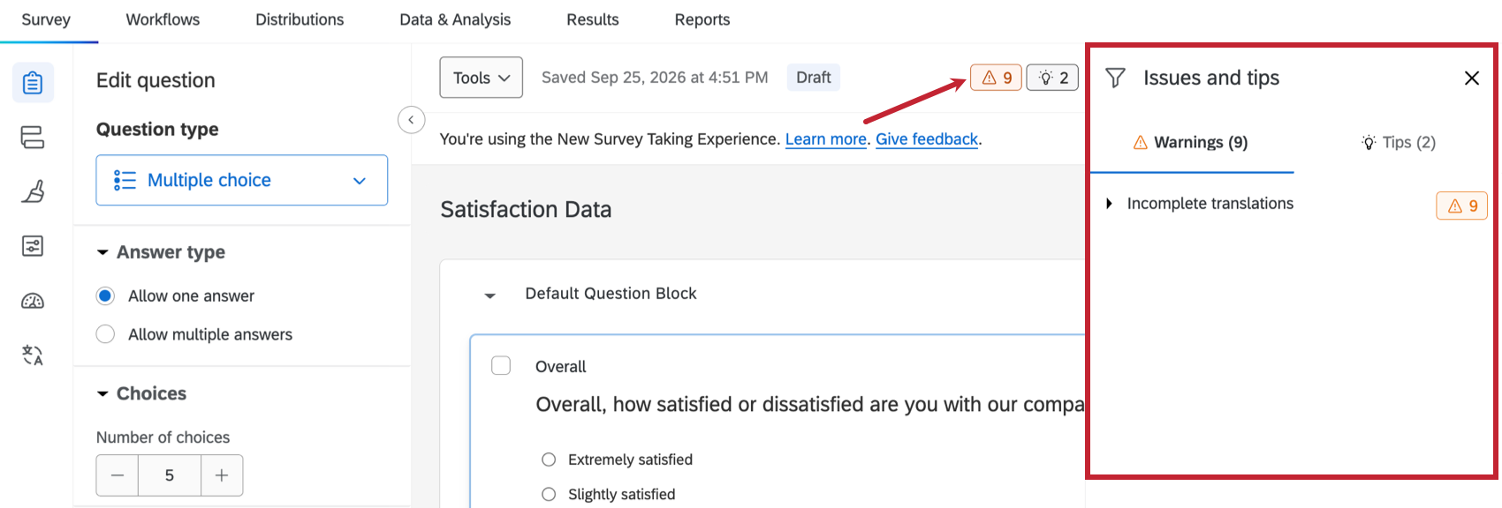
Task: Click the number of choices field
Action: pyautogui.click(x=170, y=475)
